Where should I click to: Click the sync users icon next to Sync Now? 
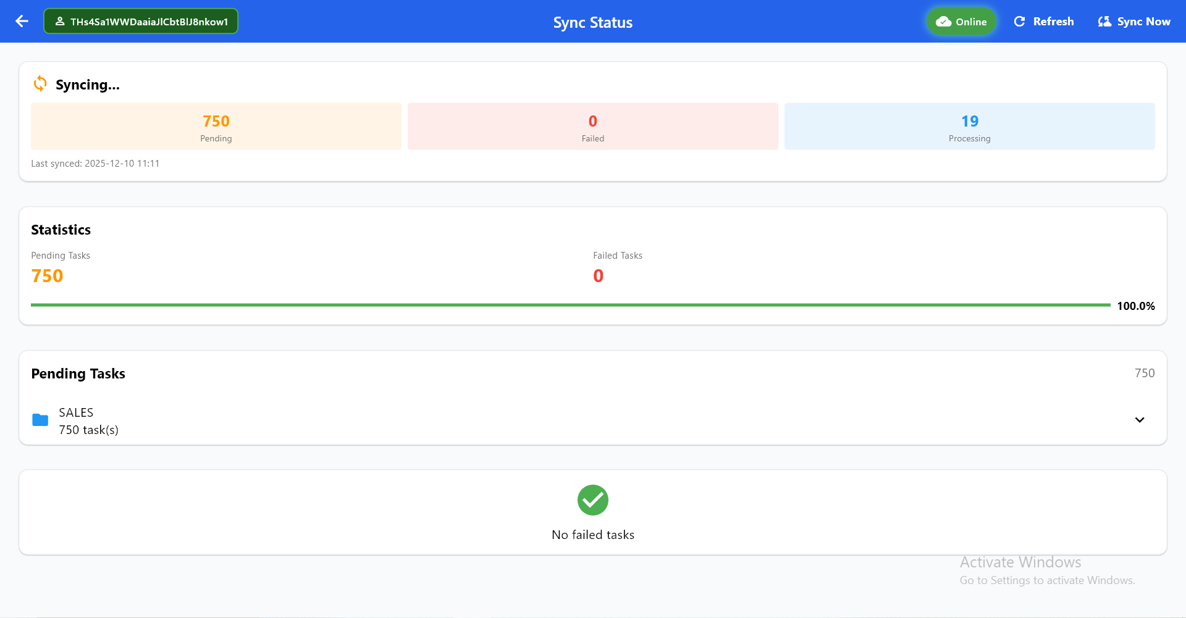point(1104,20)
